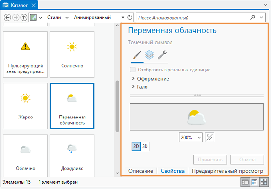Image resolution: width=271 pixels, height=189 pixels.
Task: Click the search magnifier icon
Action: [x=253, y=17]
